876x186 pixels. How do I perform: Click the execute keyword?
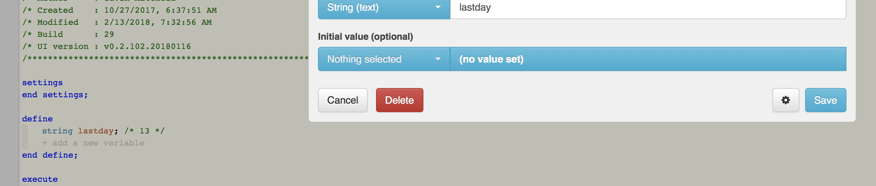[x=40, y=179]
